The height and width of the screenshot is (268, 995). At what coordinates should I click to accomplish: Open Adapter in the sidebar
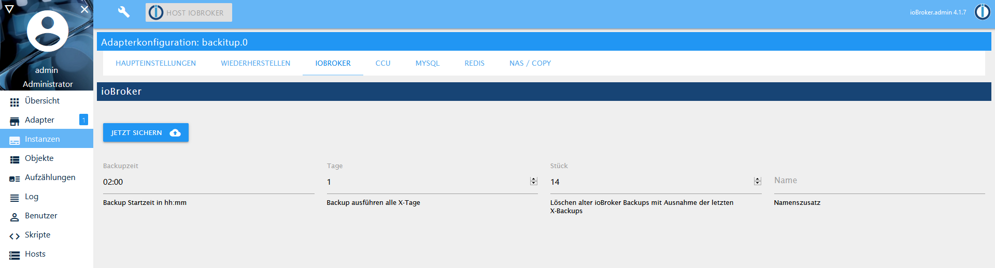point(47,120)
